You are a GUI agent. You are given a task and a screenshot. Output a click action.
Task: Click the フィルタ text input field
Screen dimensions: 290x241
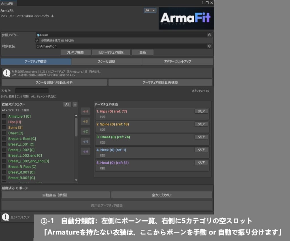32,91
